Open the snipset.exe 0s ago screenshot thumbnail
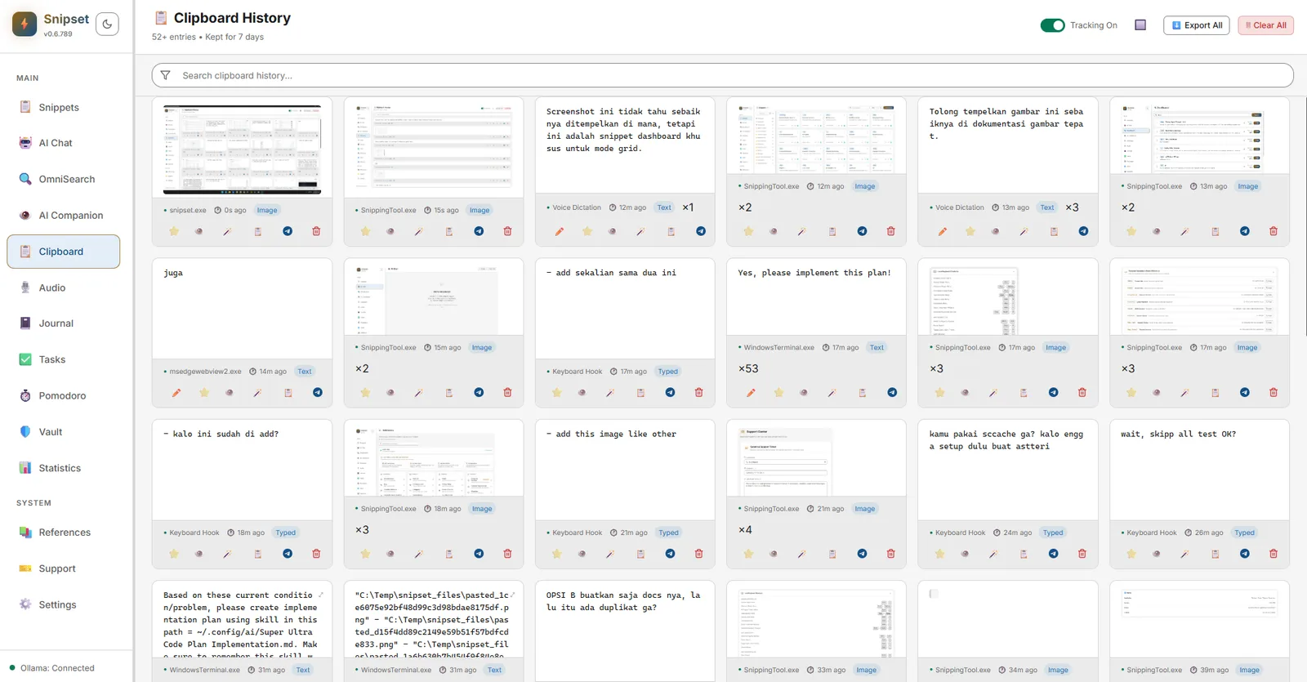 242,149
